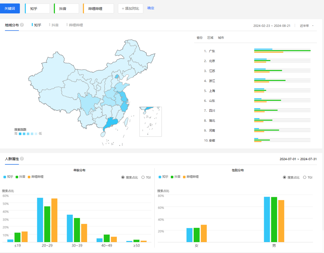Select the 省份 ranking tab

click(199, 37)
